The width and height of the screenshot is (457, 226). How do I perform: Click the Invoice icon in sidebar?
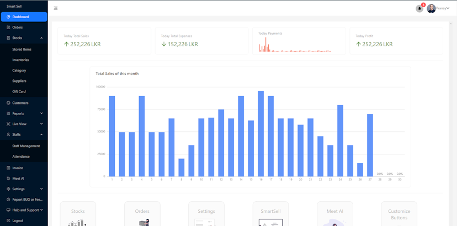(x=8, y=168)
